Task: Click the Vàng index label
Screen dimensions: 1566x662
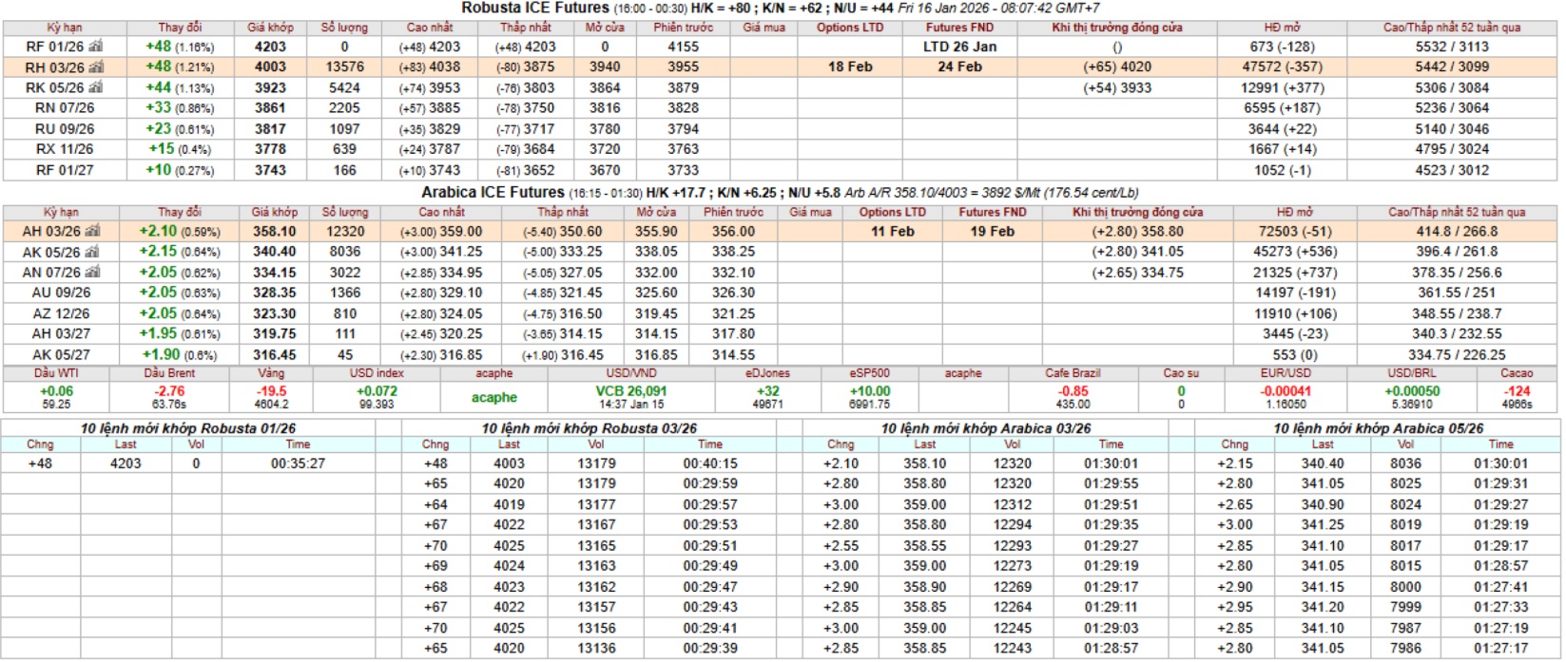Action: (271, 373)
